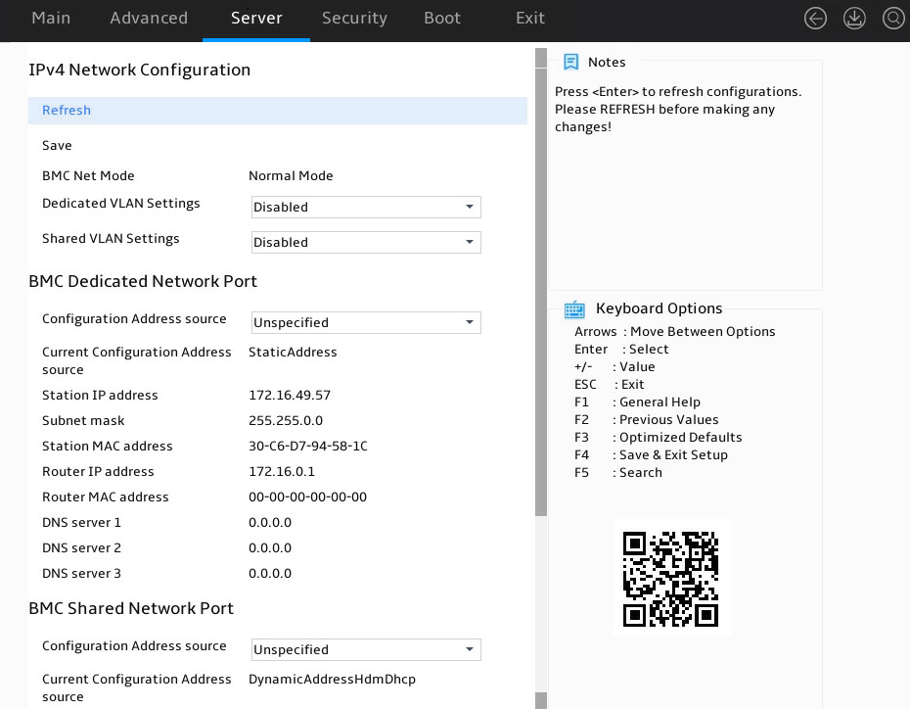Click the back arrow icon in header

pyautogui.click(x=815, y=19)
